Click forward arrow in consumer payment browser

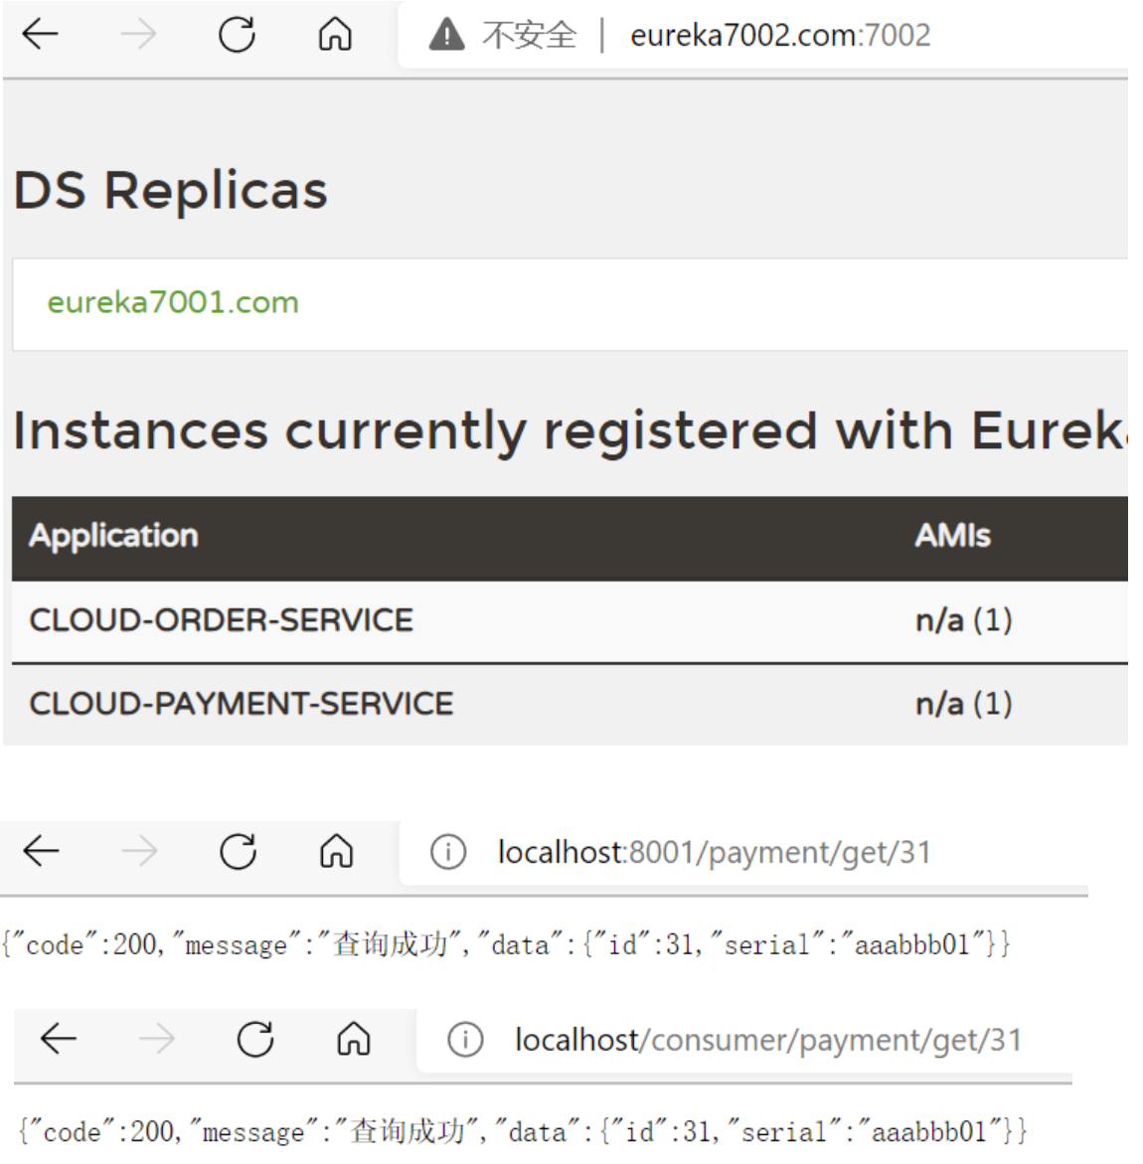156,1039
